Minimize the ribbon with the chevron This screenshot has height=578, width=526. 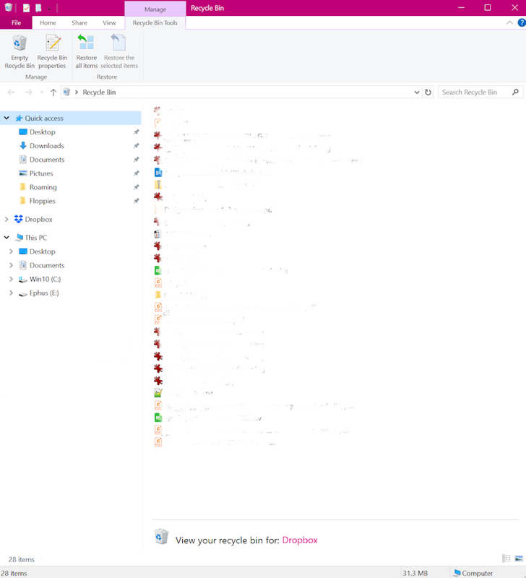pyautogui.click(x=509, y=23)
